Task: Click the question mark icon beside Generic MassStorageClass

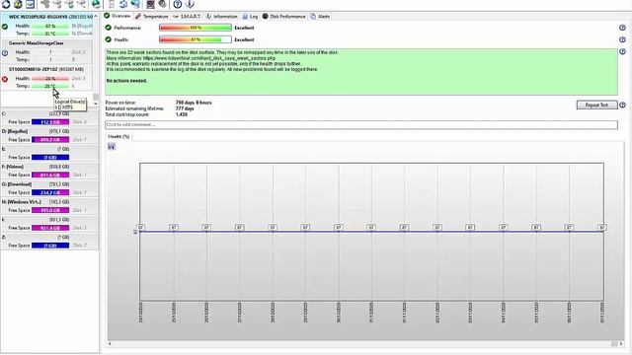Action: pyautogui.click(x=5, y=52)
